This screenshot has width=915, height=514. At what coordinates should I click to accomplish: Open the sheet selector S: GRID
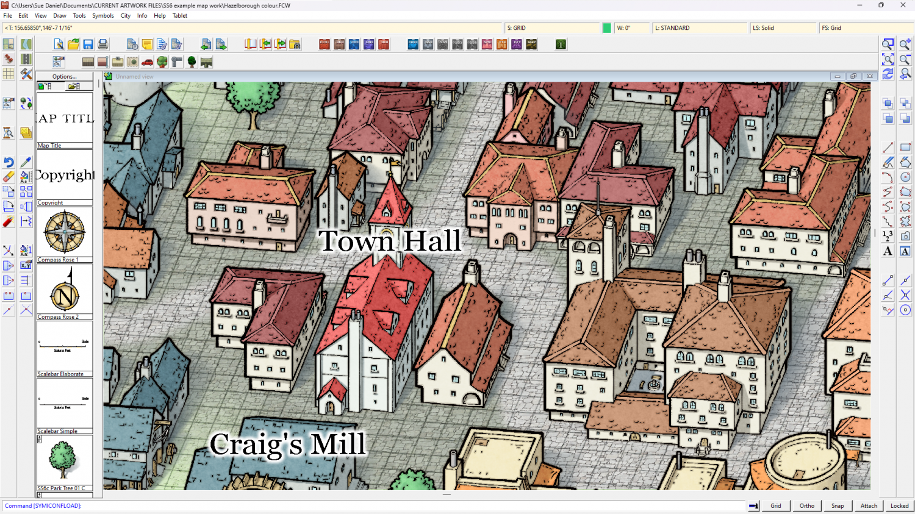(x=553, y=28)
